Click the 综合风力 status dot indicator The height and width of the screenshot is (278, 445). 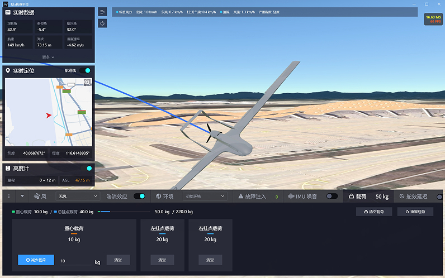click(x=117, y=12)
